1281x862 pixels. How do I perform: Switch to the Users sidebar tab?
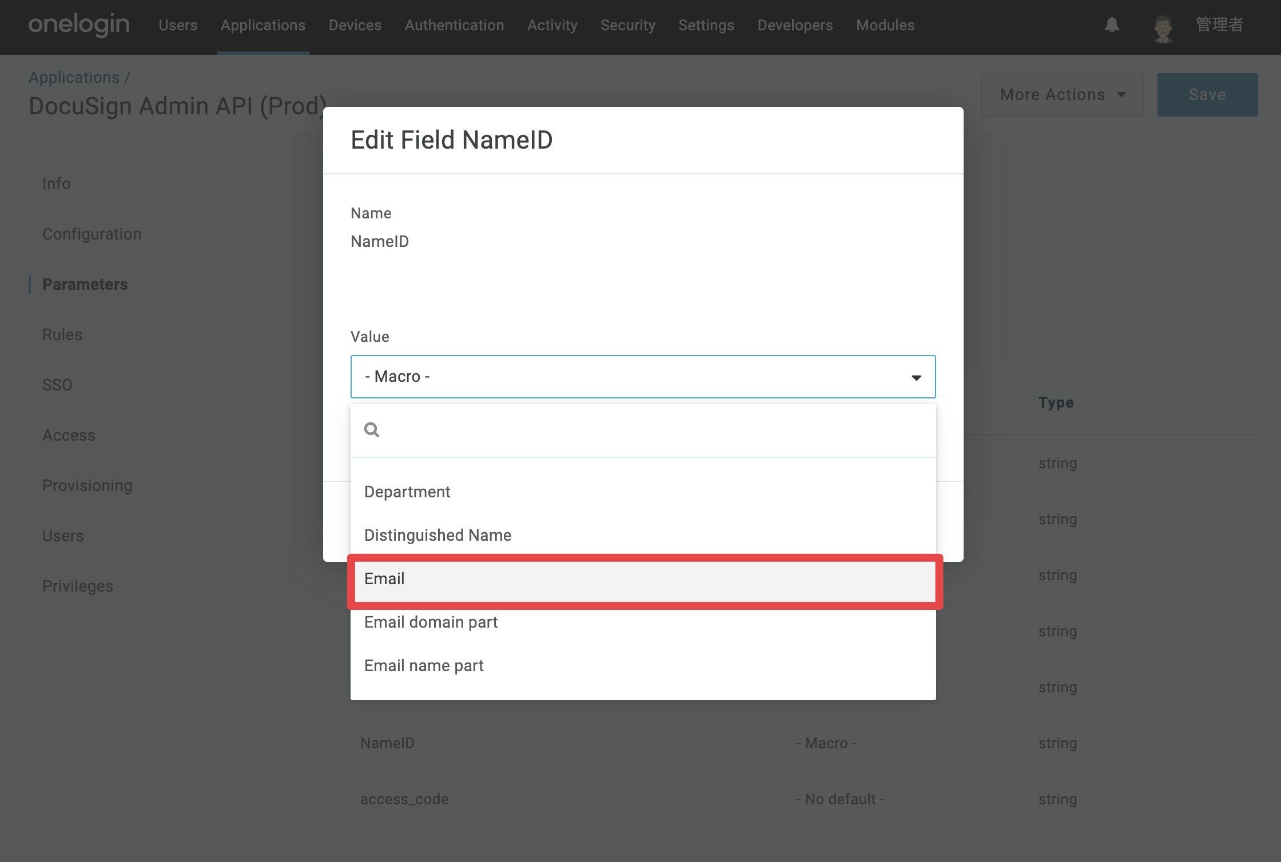pos(63,536)
